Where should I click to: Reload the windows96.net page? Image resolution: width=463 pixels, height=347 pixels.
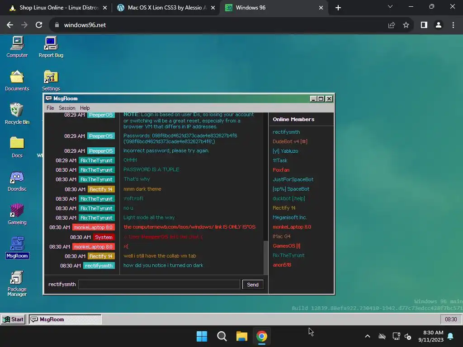click(39, 25)
